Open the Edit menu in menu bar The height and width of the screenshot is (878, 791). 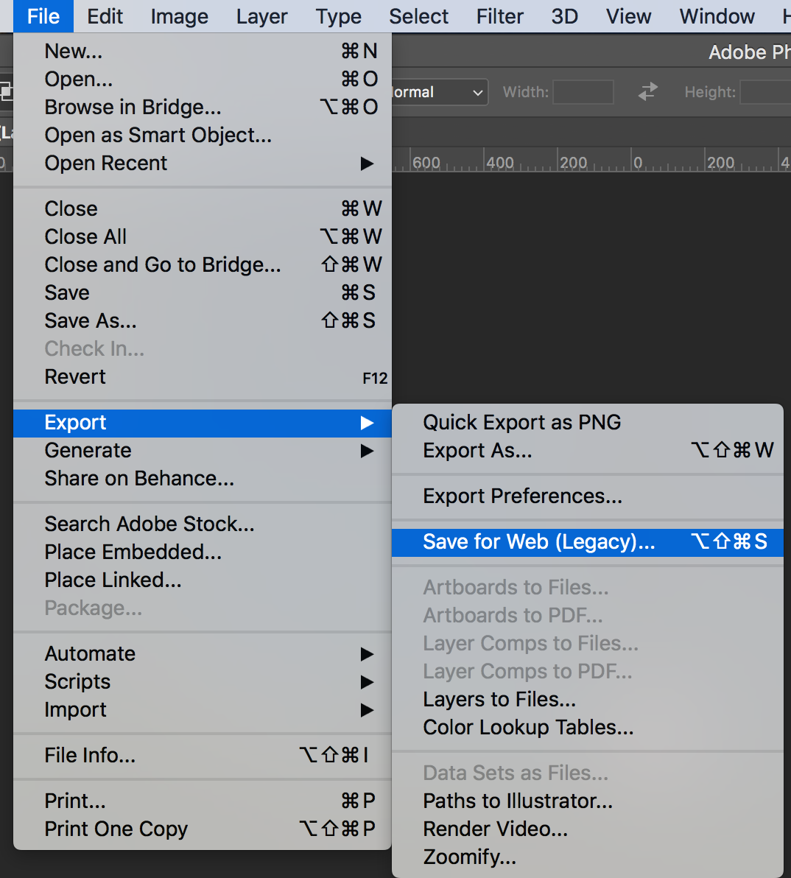click(x=105, y=16)
